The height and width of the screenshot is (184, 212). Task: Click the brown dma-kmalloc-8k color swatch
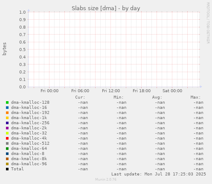(7, 159)
